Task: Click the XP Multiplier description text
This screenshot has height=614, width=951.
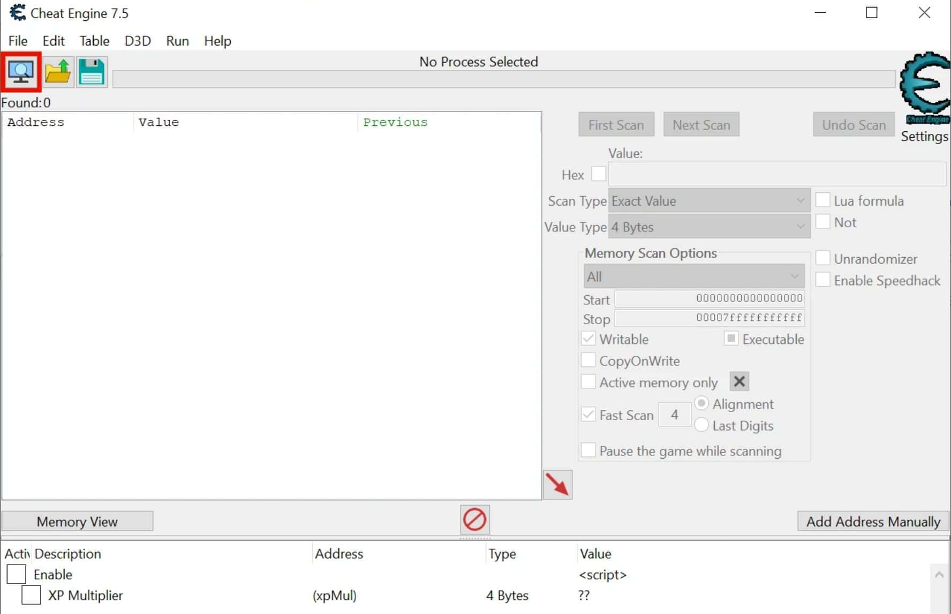Action: (85, 595)
